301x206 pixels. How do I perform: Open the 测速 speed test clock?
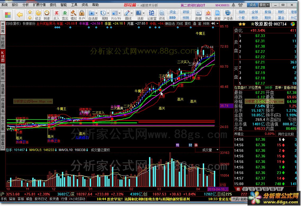(47, 15)
